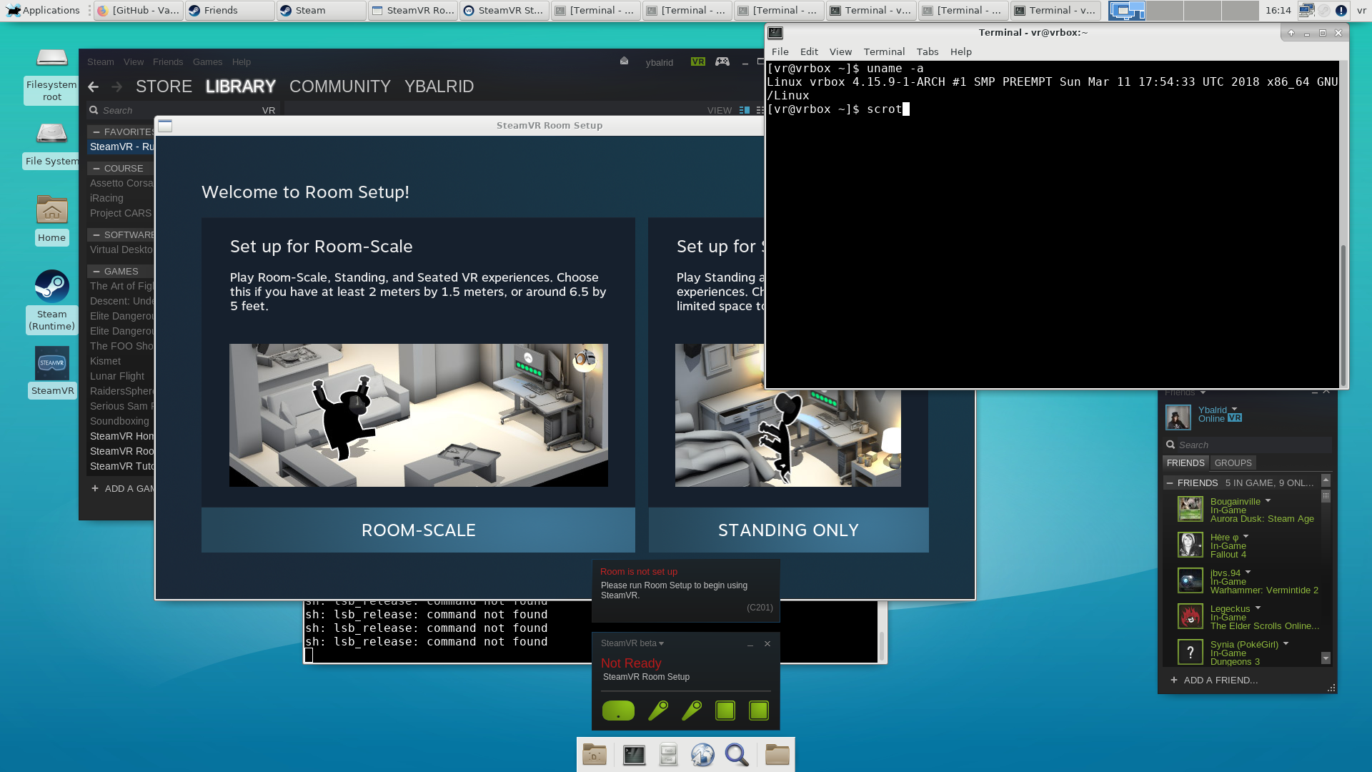Click Ybalrid's avatar in Friends window
1372x772 pixels.
(1178, 417)
